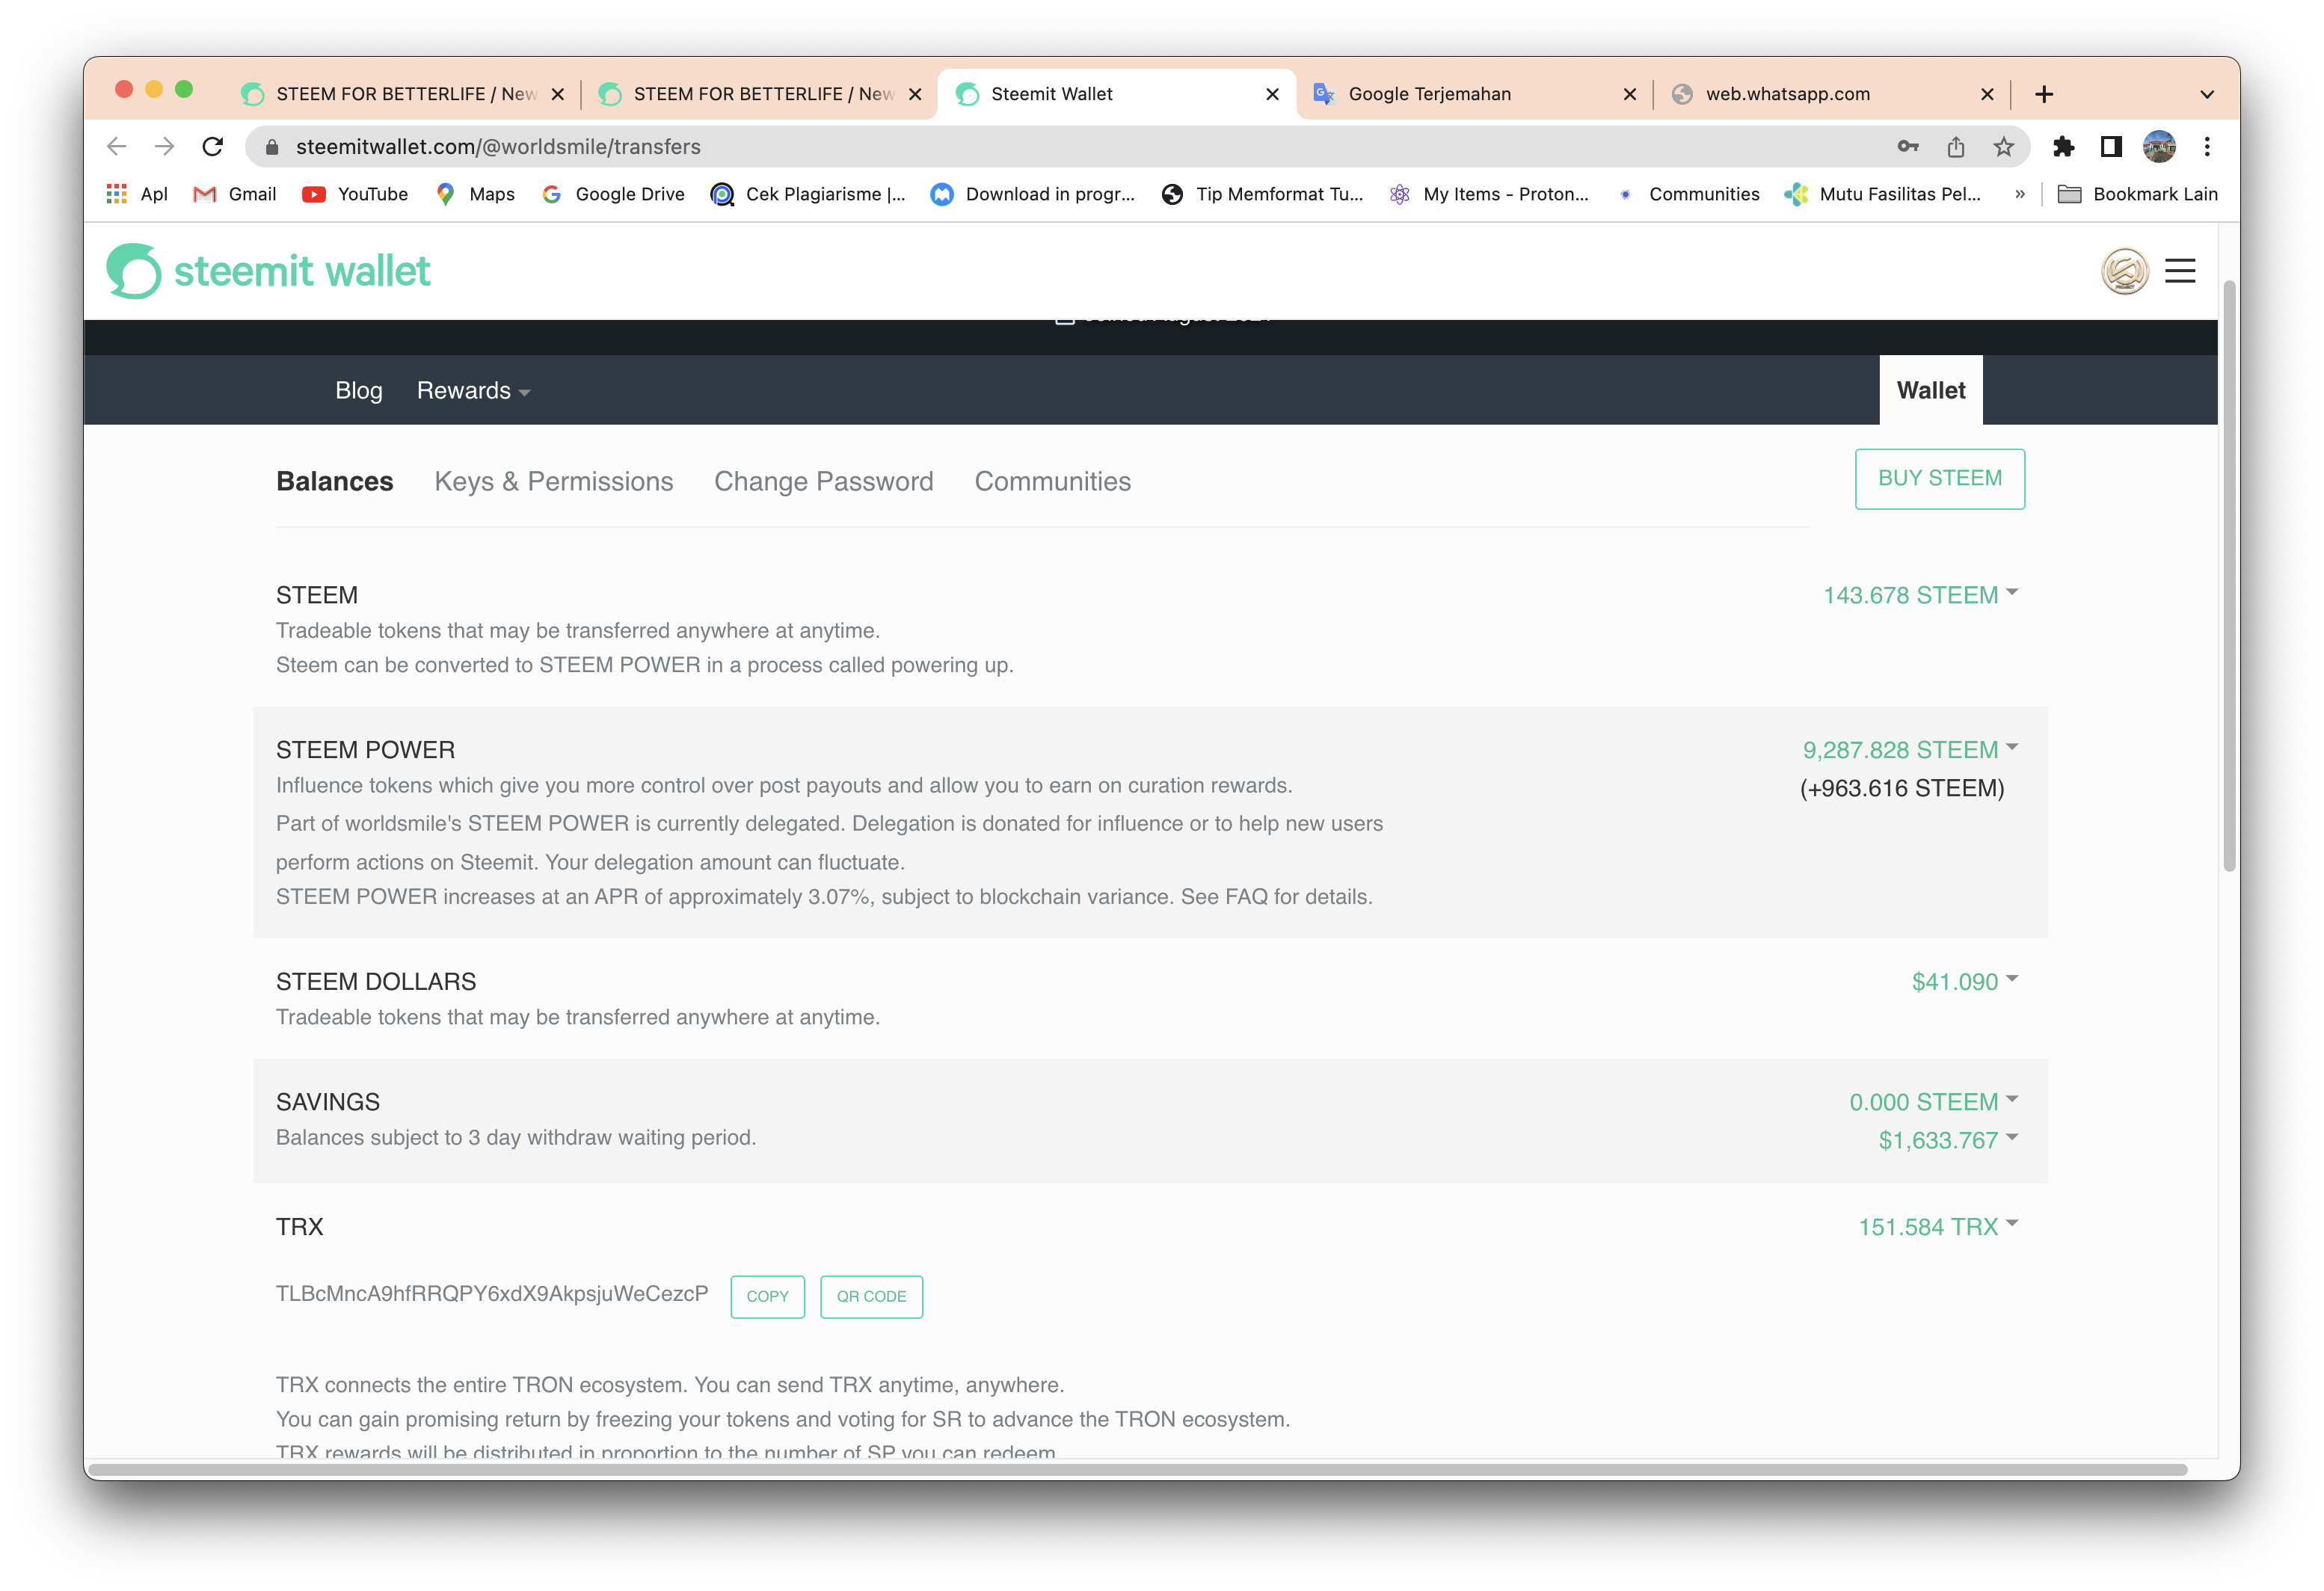Viewport: 2324px width, 1591px height.
Task: Close the Steemit Wallet tab
Action: [1272, 94]
